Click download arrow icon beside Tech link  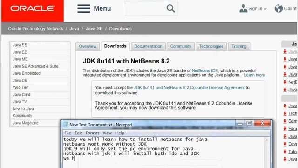285,113
